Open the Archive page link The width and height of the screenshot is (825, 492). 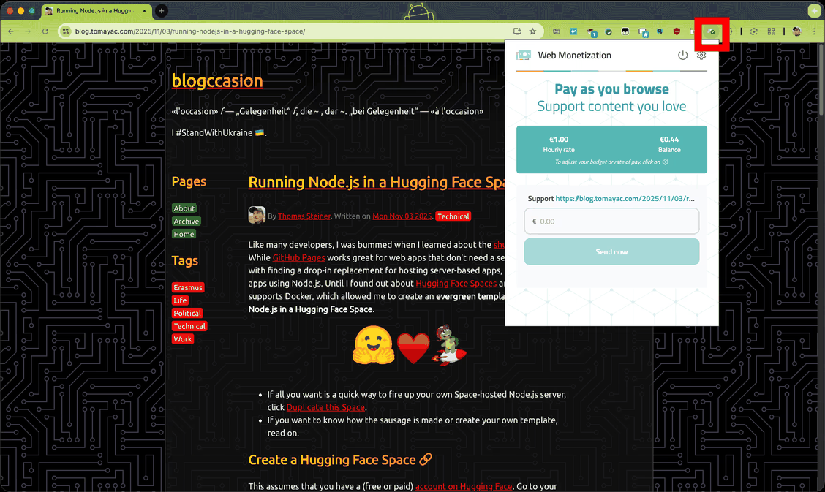(187, 222)
